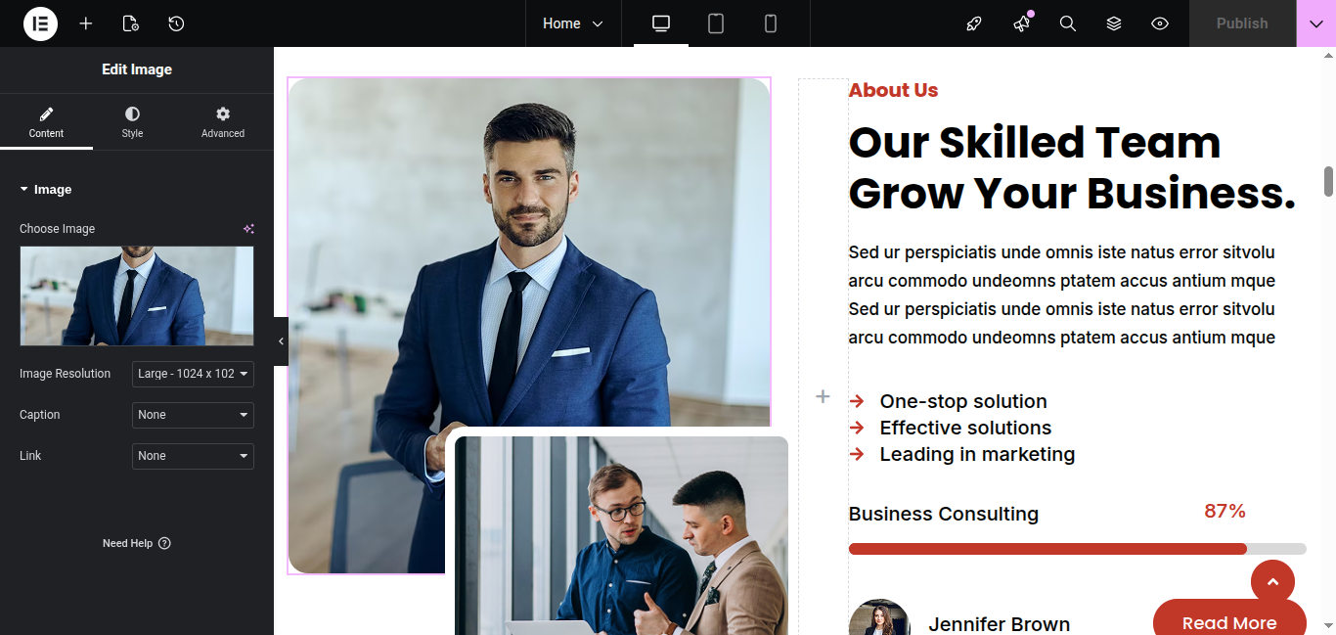Open the Finder search icon

(1068, 23)
